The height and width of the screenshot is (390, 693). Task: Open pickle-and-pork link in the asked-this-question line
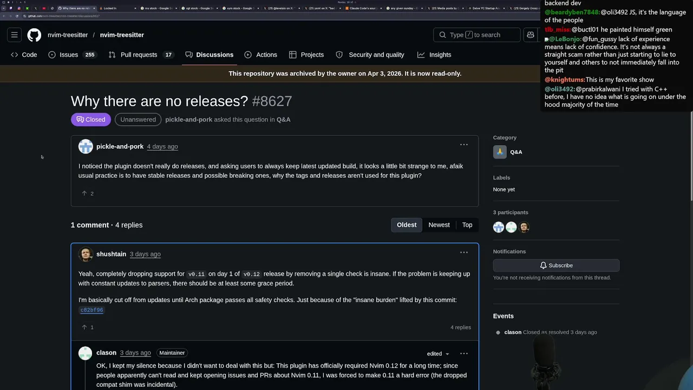click(188, 120)
